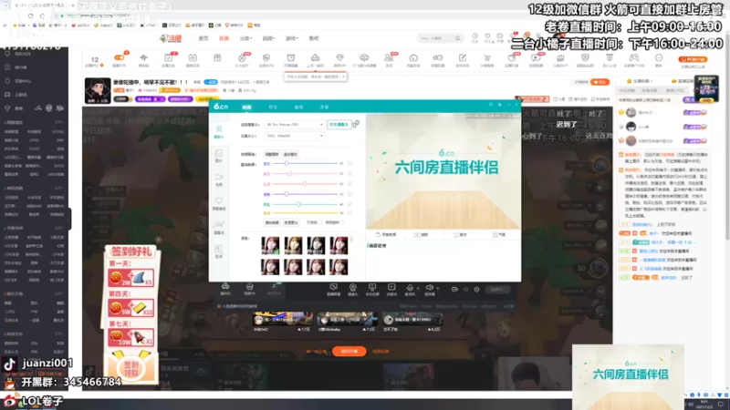Open the streamer avatar thumbnail

[x=98, y=90]
